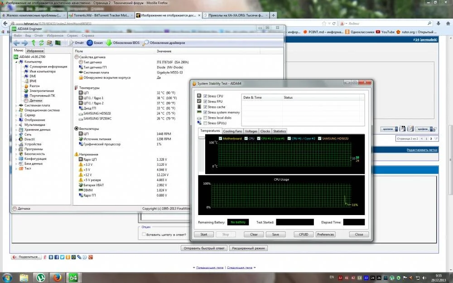Viewport: 453px width, 283px height.
Task: Expand the Операционная система tree node
Action: tap(16, 110)
